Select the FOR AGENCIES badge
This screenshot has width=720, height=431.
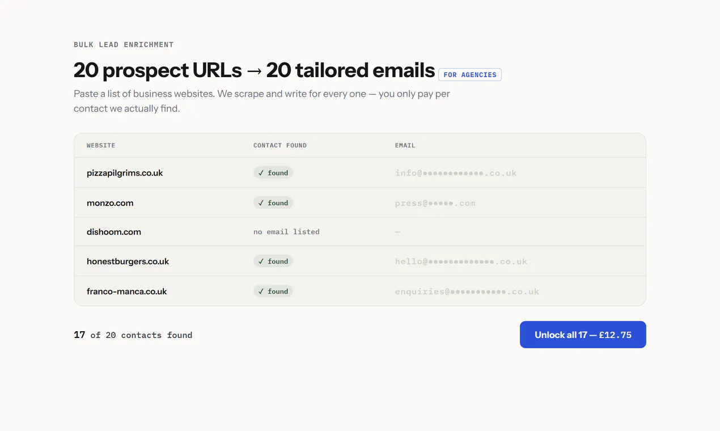470,75
